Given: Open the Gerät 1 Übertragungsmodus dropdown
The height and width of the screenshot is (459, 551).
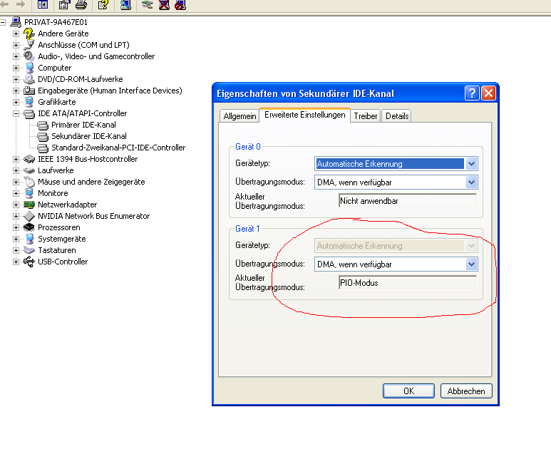Looking at the screenshot, I should [471, 264].
